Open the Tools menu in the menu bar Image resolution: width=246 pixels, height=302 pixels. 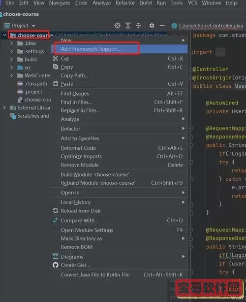(x=177, y=3)
